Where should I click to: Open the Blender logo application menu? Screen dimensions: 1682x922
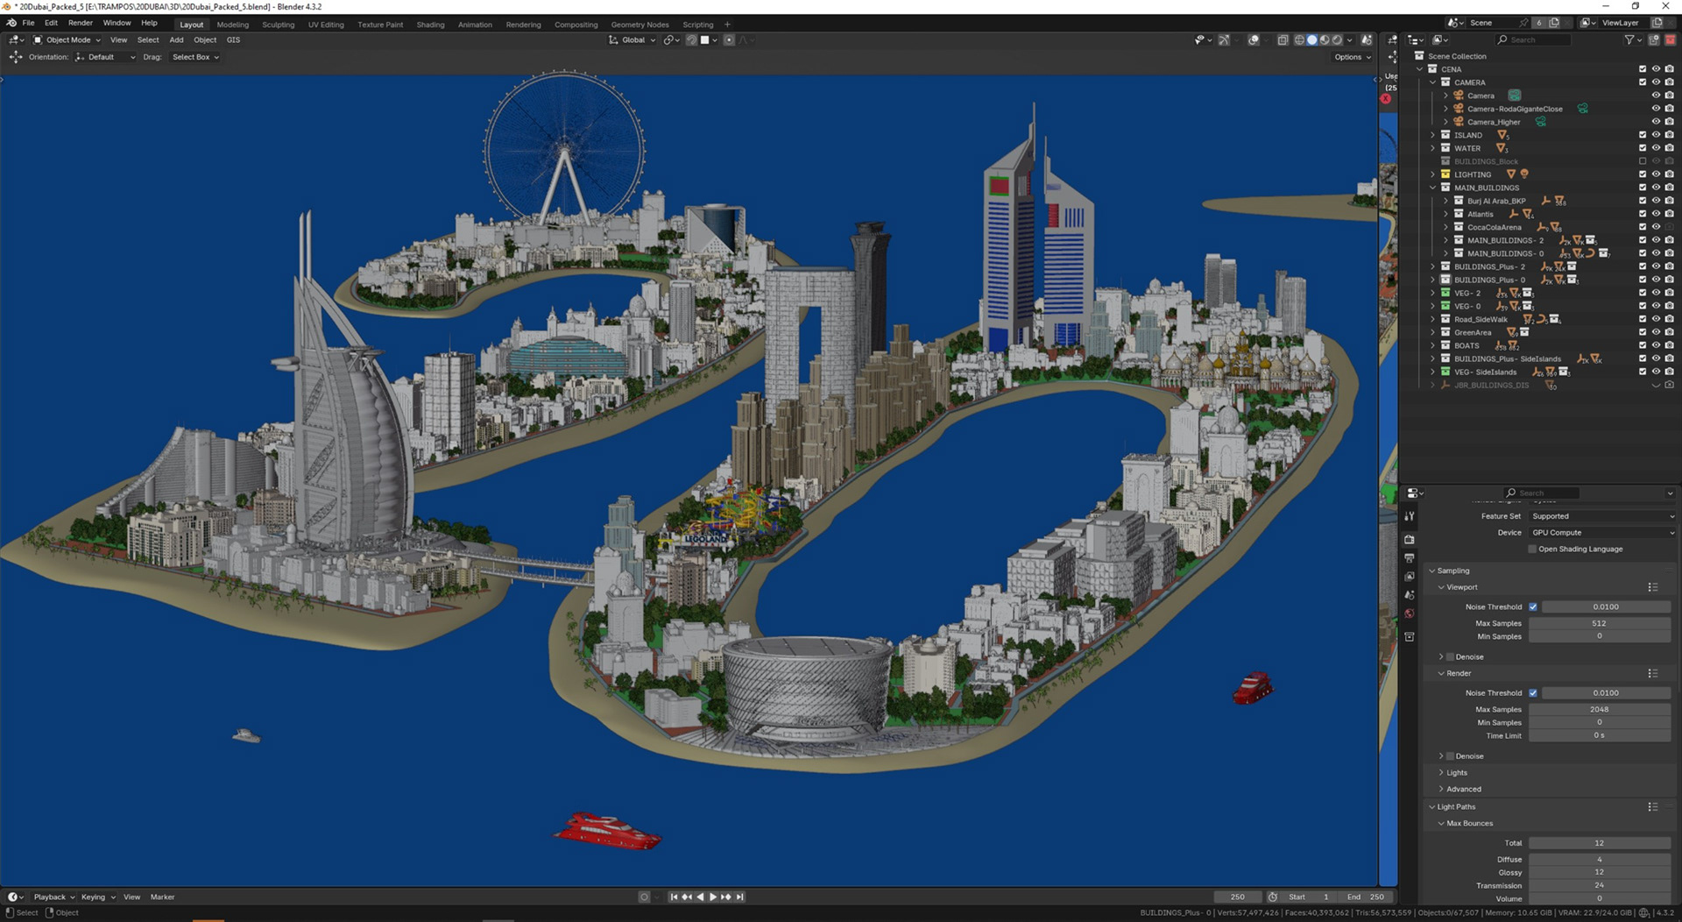[11, 23]
